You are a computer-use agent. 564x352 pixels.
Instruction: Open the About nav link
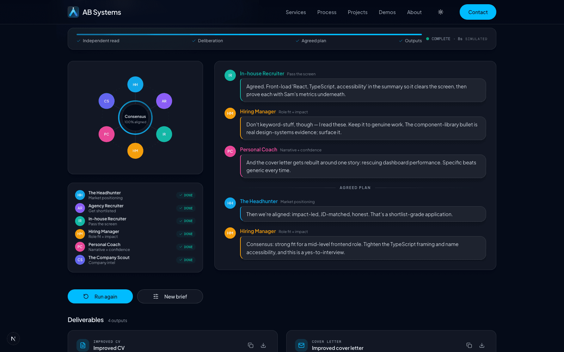[x=414, y=12]
